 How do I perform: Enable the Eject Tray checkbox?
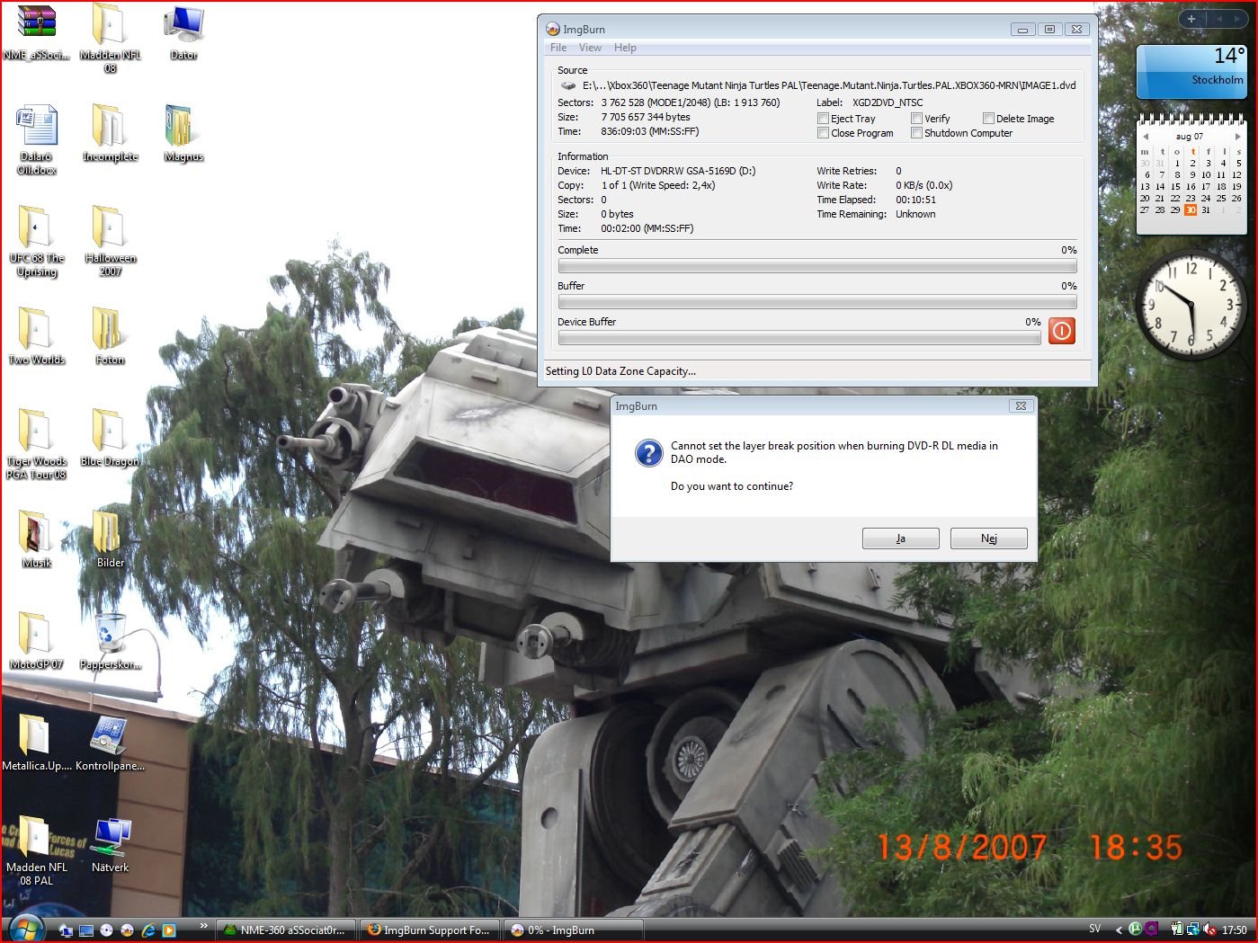click(x=823, y=119)
